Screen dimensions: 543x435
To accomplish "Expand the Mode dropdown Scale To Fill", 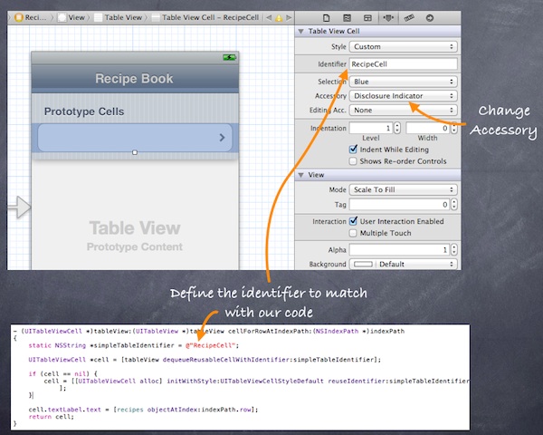I will pyautogui.click(x=403, y=190).
